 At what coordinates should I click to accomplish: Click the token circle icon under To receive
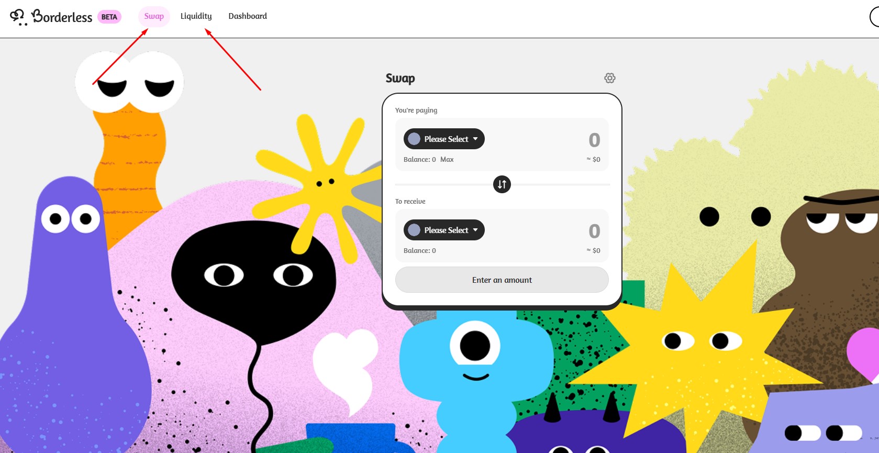pos(414,230)
